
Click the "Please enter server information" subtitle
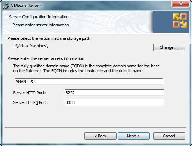pos(41,25)
